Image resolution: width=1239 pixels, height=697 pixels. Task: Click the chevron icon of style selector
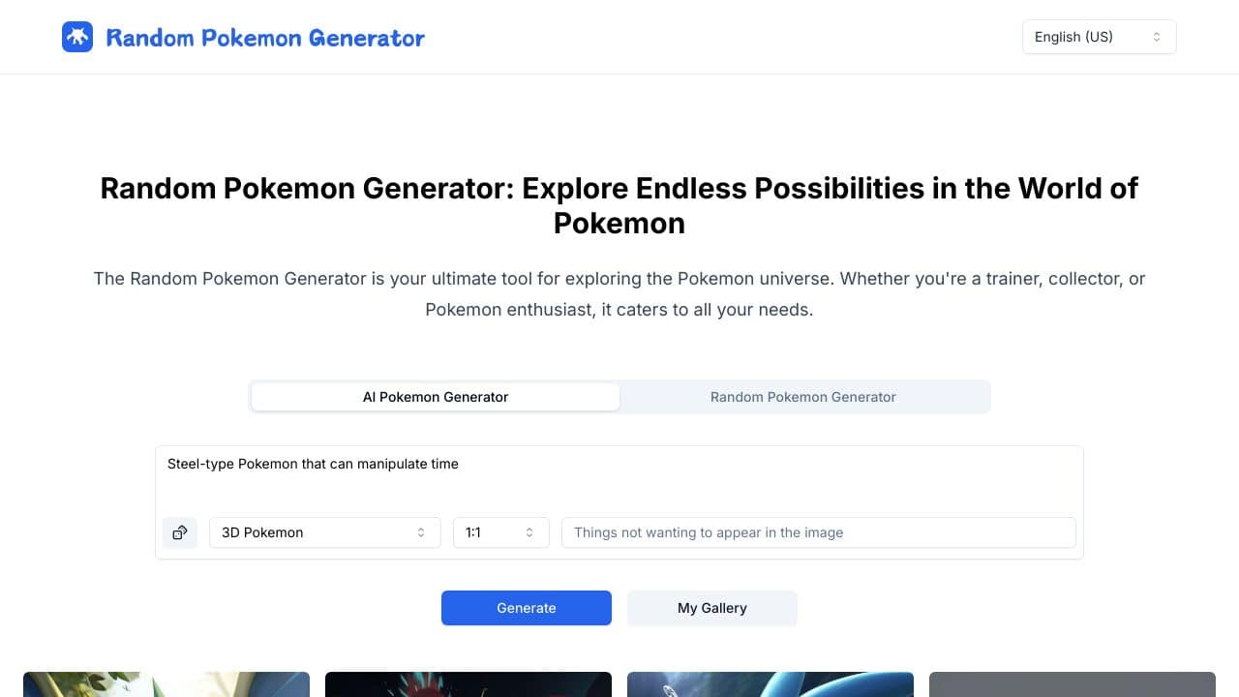pyautogui.click(x=421, y=532)
